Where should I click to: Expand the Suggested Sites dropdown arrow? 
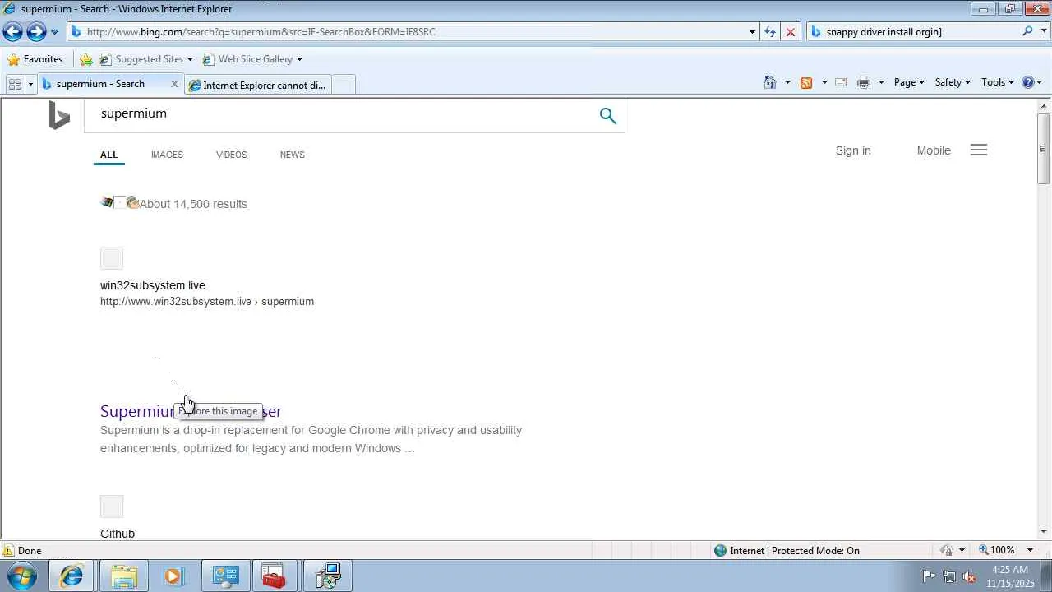190,59
